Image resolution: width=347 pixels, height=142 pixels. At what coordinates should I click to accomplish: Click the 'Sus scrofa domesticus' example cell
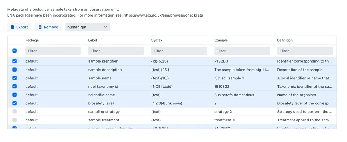(x=234, y=95)
